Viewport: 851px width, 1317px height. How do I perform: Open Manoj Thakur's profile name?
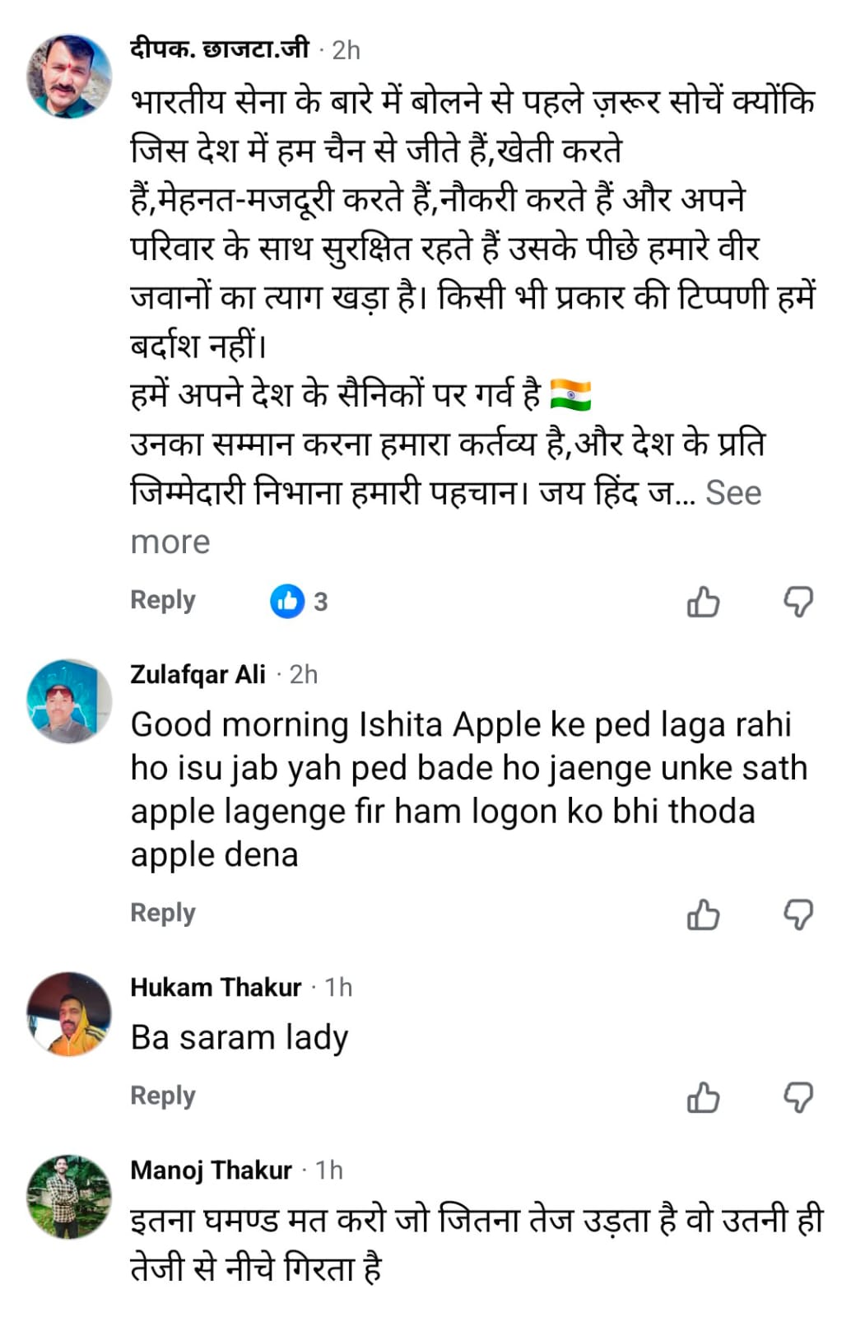(x=211, y=1170)
